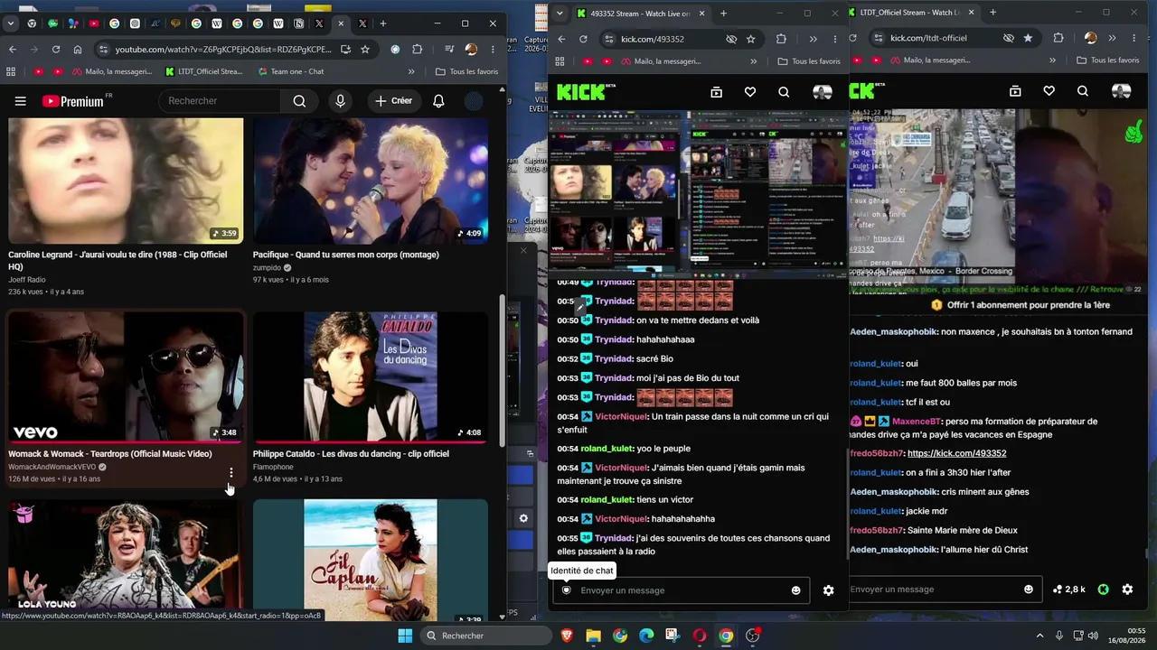The image size is (1157, 650).
Task: Open the more options menu on Womack & Womack video
Action: coord(231,473)
